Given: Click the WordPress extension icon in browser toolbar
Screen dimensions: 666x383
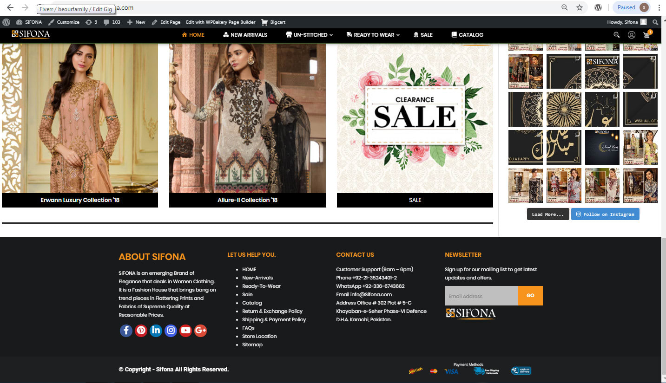Looking at the screenshot, I should [x=598, y=7].
